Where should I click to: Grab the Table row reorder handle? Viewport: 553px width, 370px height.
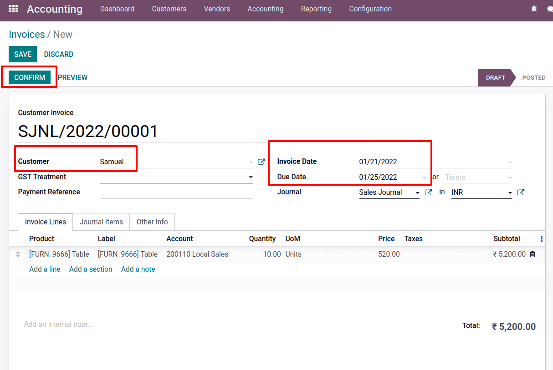click(x=18, y=254)
